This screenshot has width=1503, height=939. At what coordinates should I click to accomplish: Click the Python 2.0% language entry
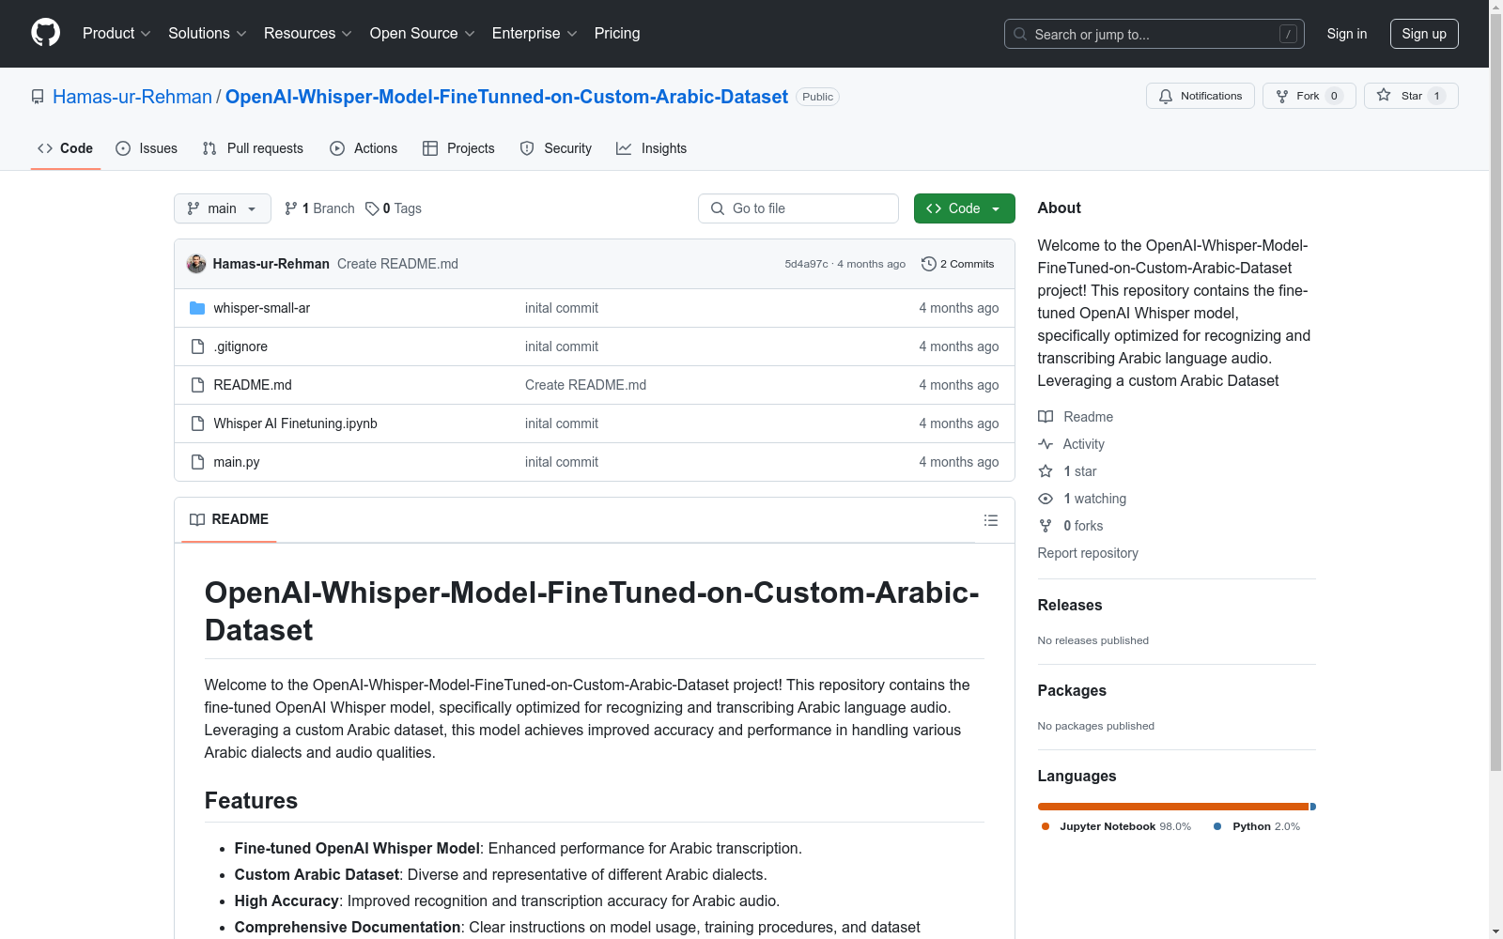point(1257,826)
